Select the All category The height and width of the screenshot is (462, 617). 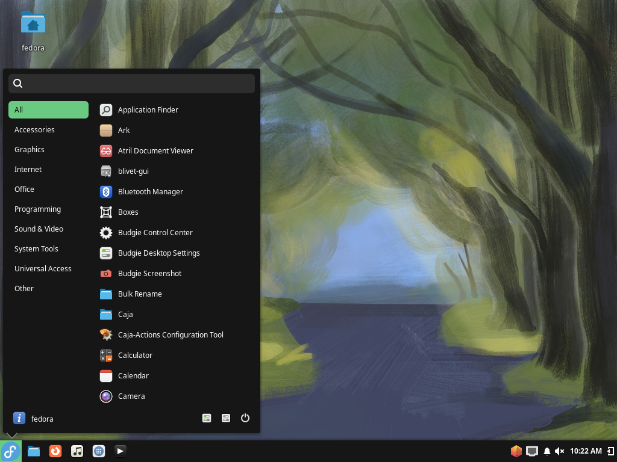click(48, 109)
